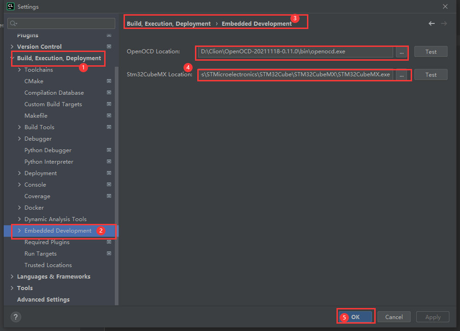Screen dimensions: 460x331
Task: Select Trusted Locations settings
Action: coord(48,265)
